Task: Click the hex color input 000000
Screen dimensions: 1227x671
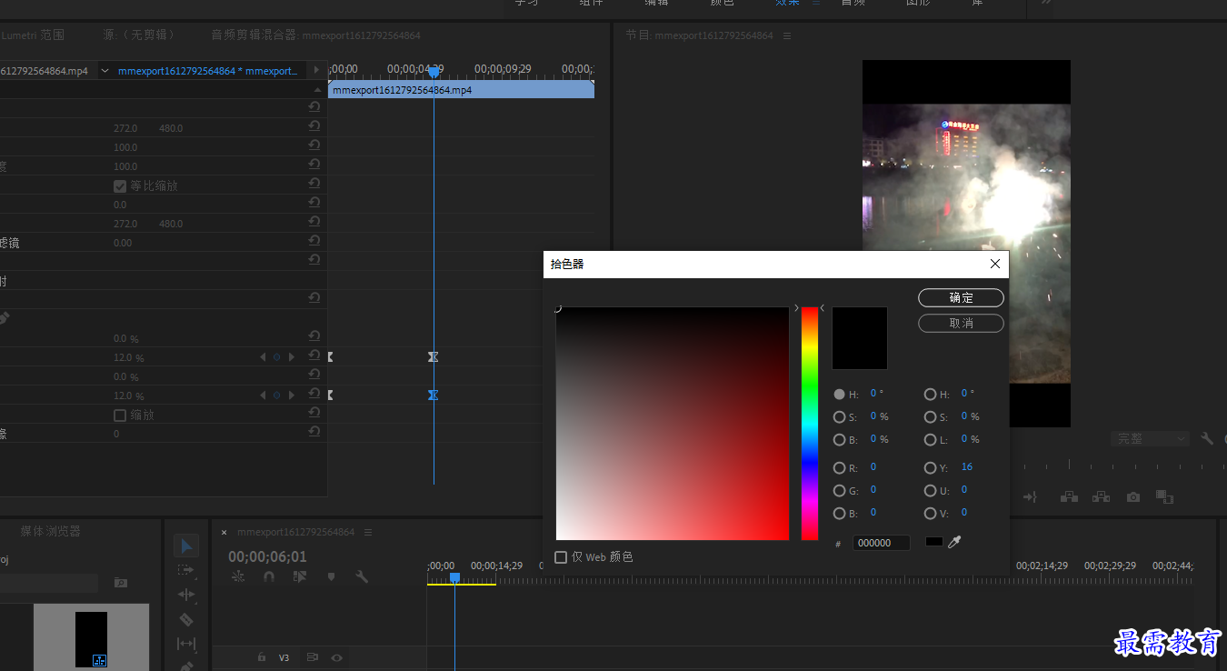Action: [x=881, y=543]
